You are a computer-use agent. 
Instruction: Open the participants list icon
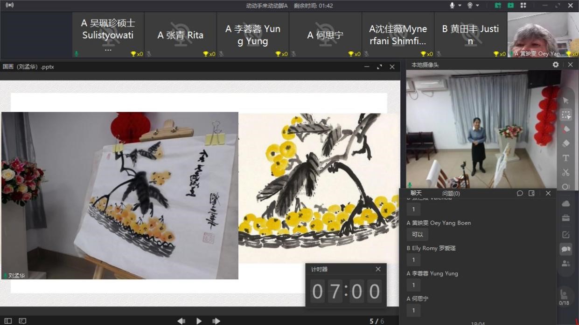(x=566, y=264)
